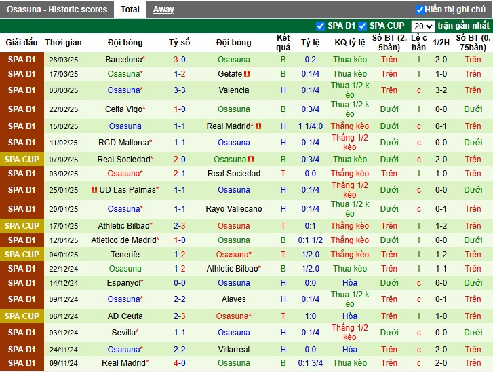
Task: Switch to the Total tab
Action: coord(130,10)
